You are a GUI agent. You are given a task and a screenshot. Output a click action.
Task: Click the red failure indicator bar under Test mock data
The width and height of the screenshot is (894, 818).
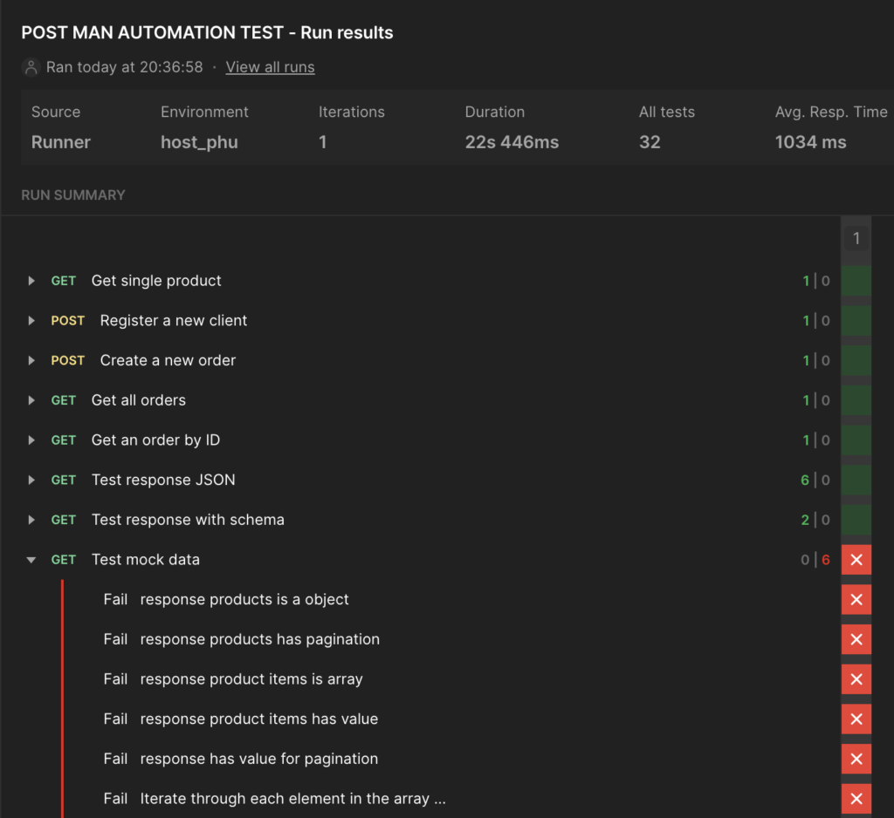coord(62,698)
